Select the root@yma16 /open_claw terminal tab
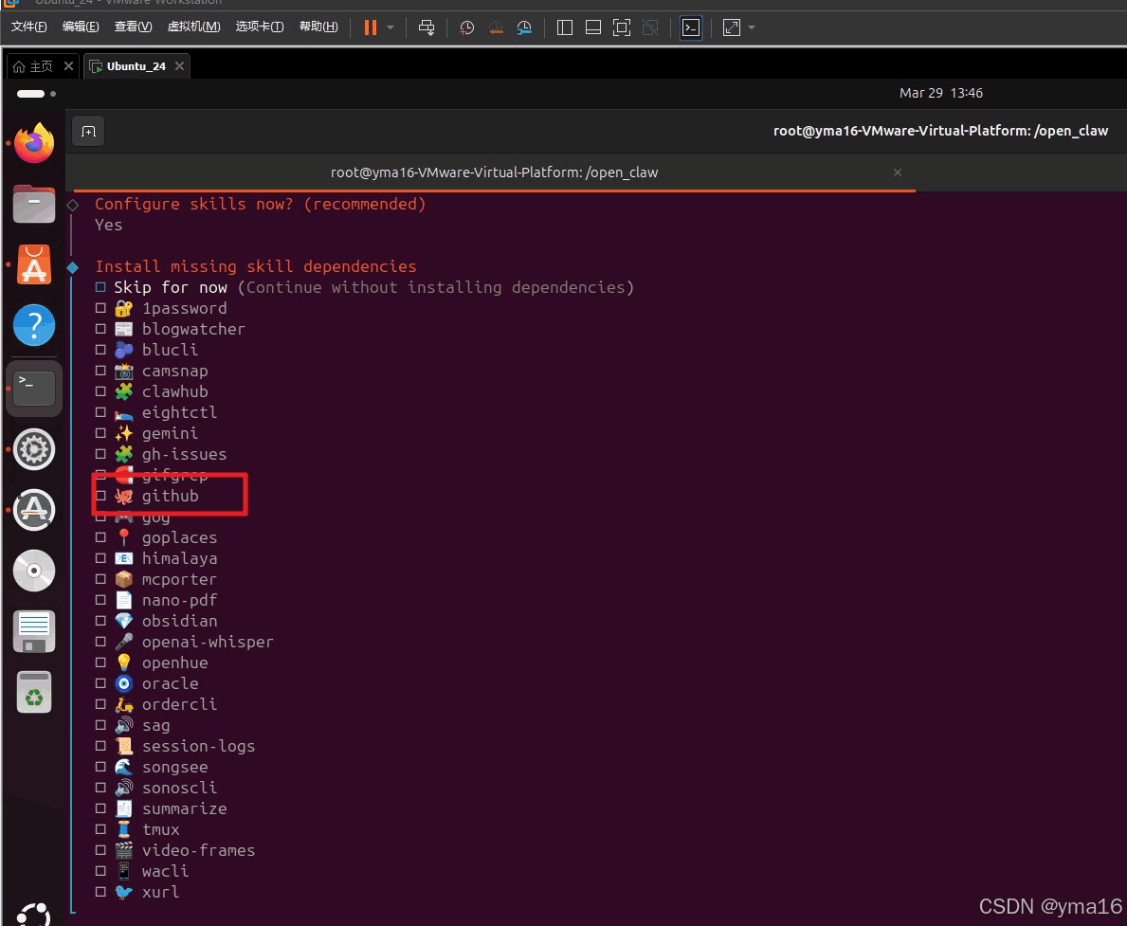Viewport: 1127px width, 926px height. (x=494, y=172)
